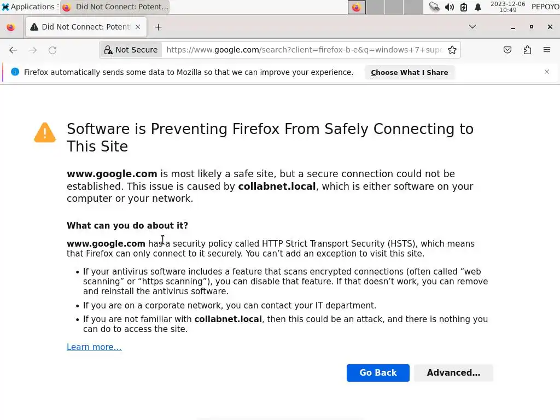Click the volume speaker icon in panel

(x=450, y=7)
